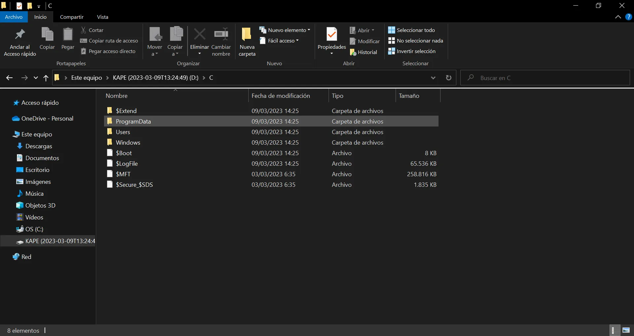Select the $Extend folder
Viewport: 634px width, 336px height.
pos(271,111)
